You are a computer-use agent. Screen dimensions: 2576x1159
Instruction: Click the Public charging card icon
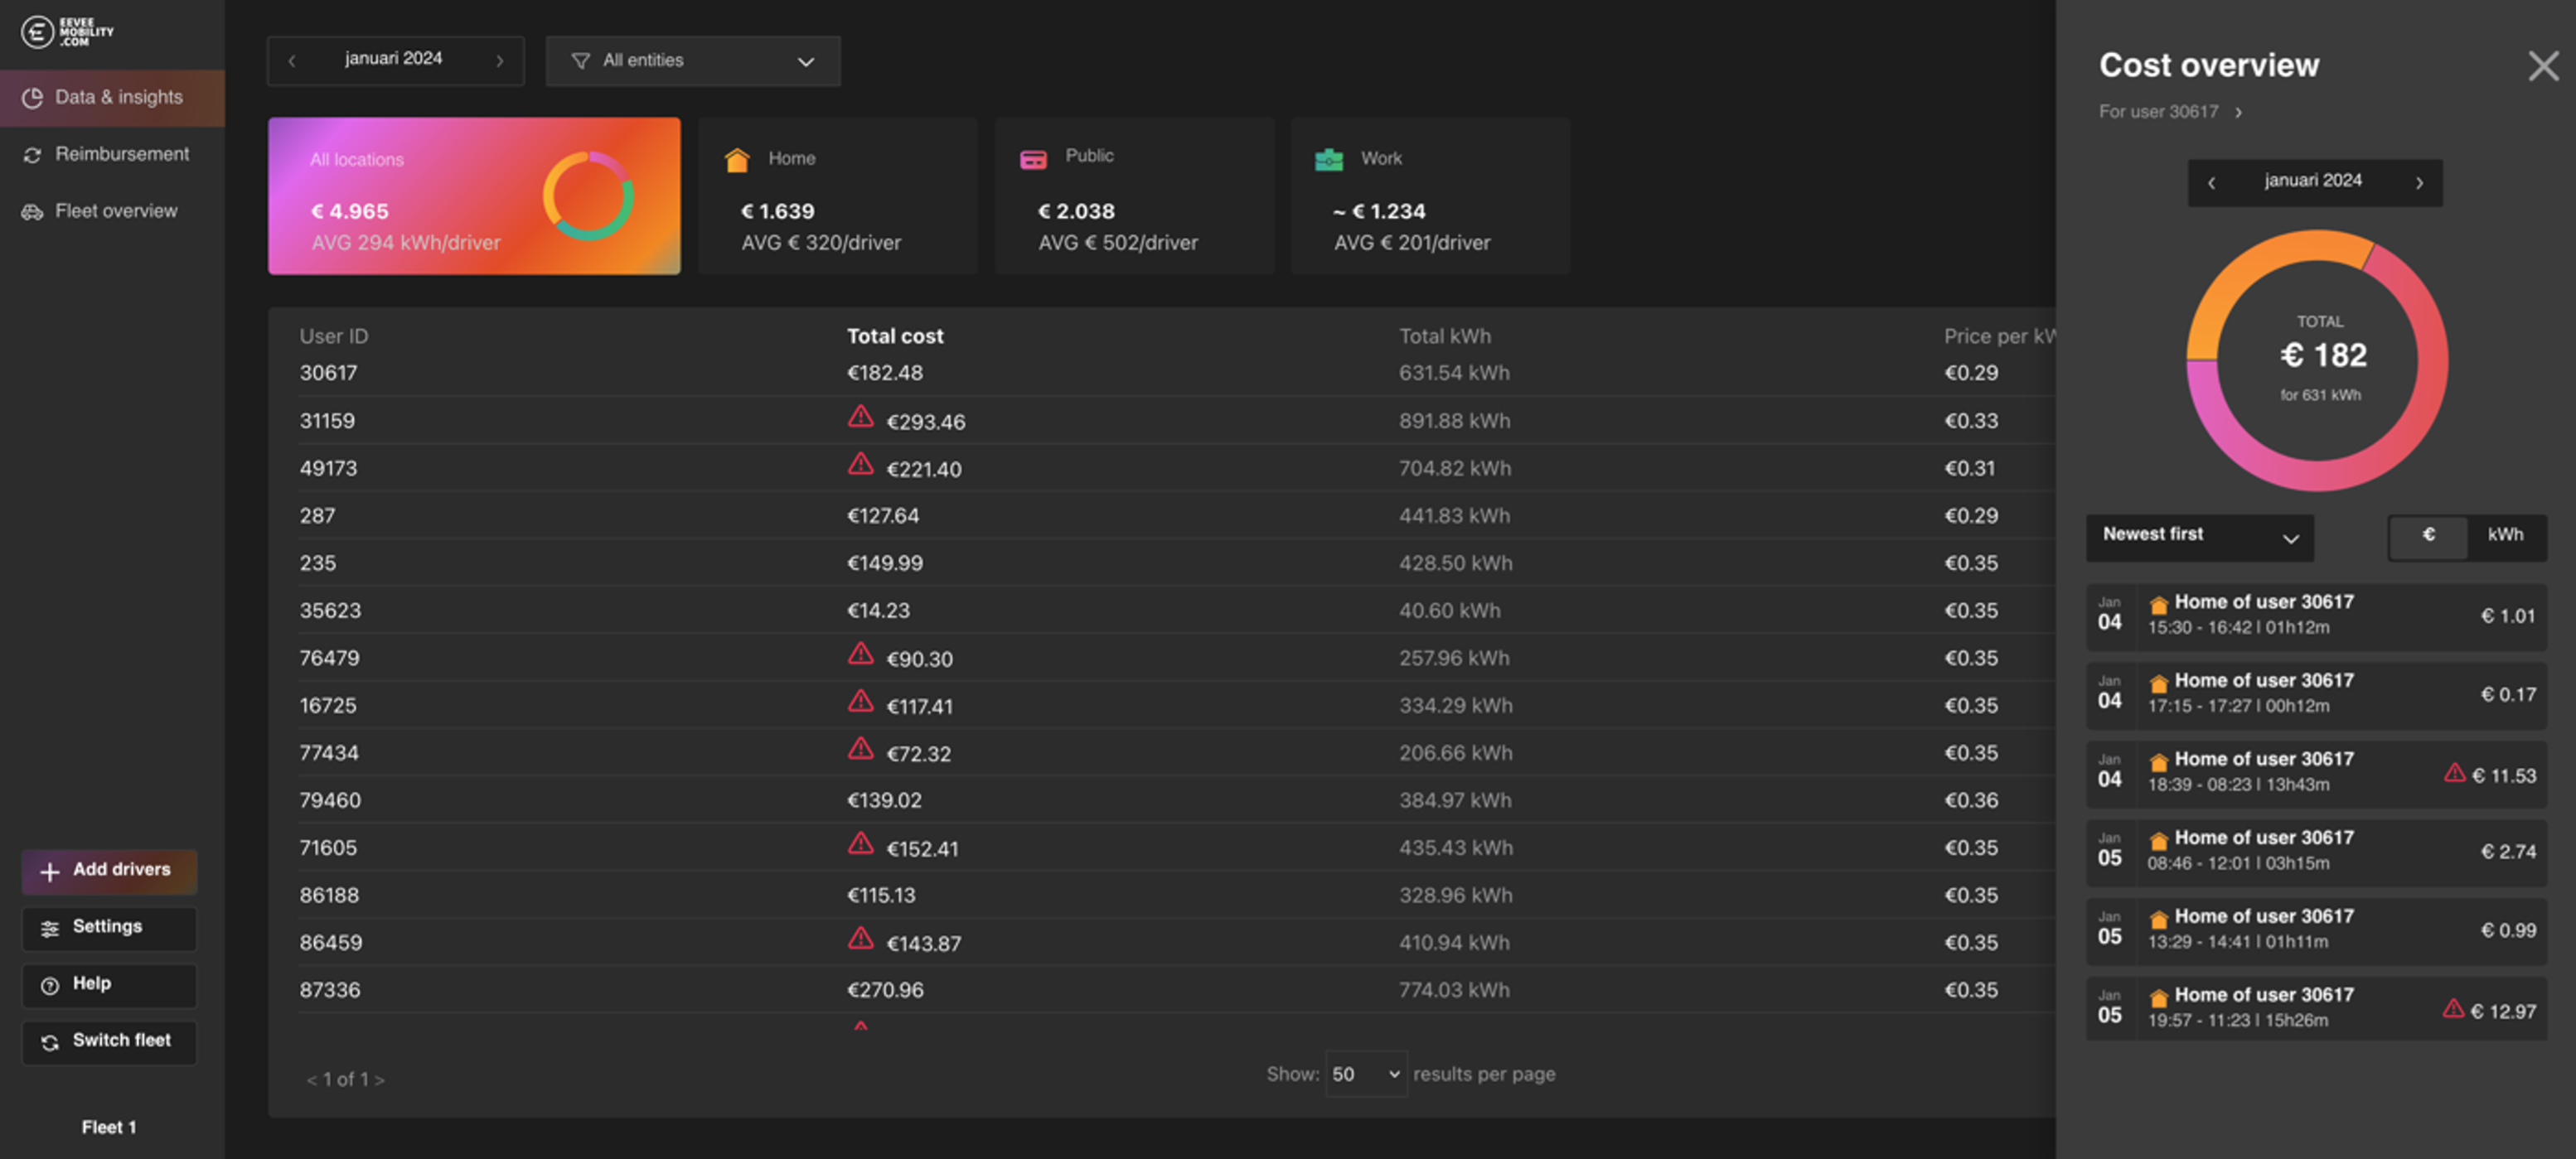(1033, 159)
